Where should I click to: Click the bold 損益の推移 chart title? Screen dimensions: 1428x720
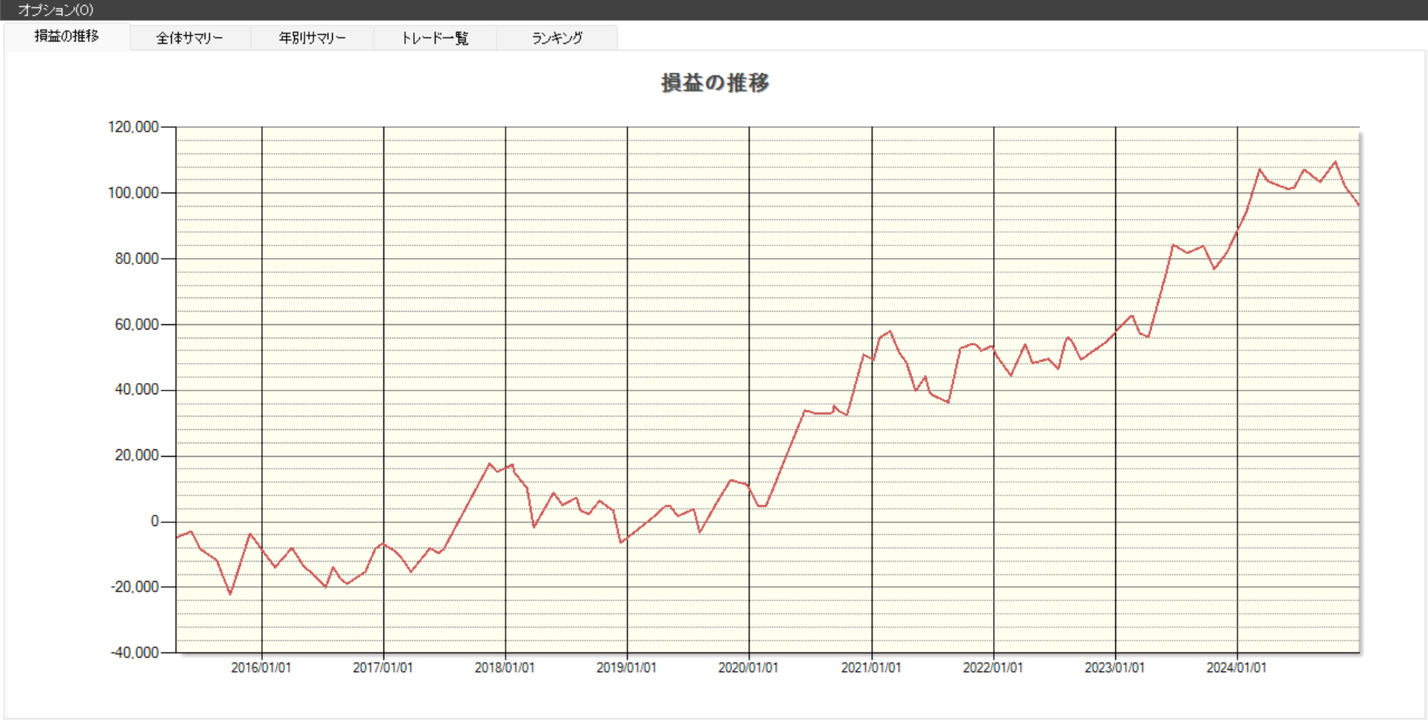[715, 83]
